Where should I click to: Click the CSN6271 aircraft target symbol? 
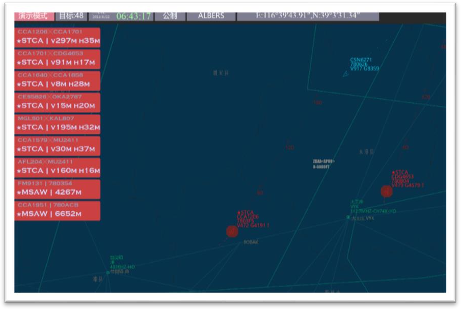point(346,74)
